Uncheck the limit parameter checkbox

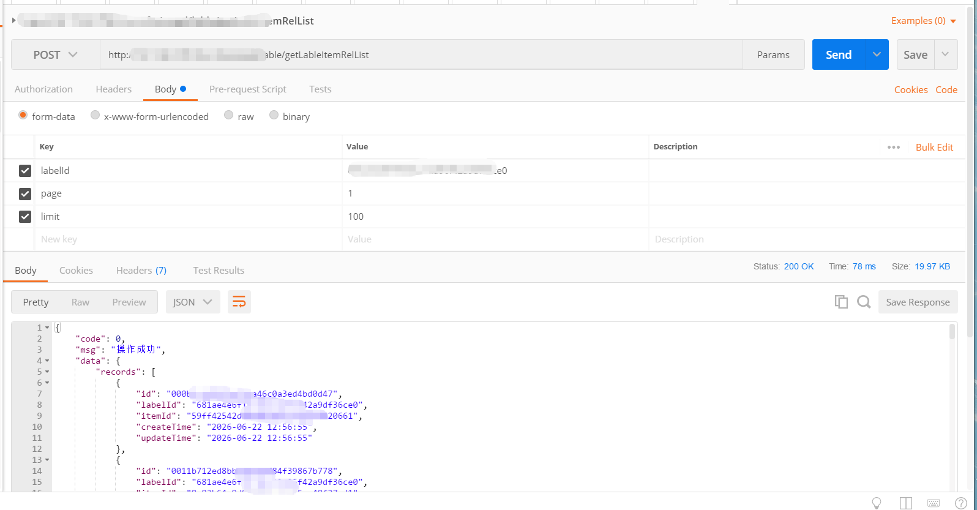point(25,217)
